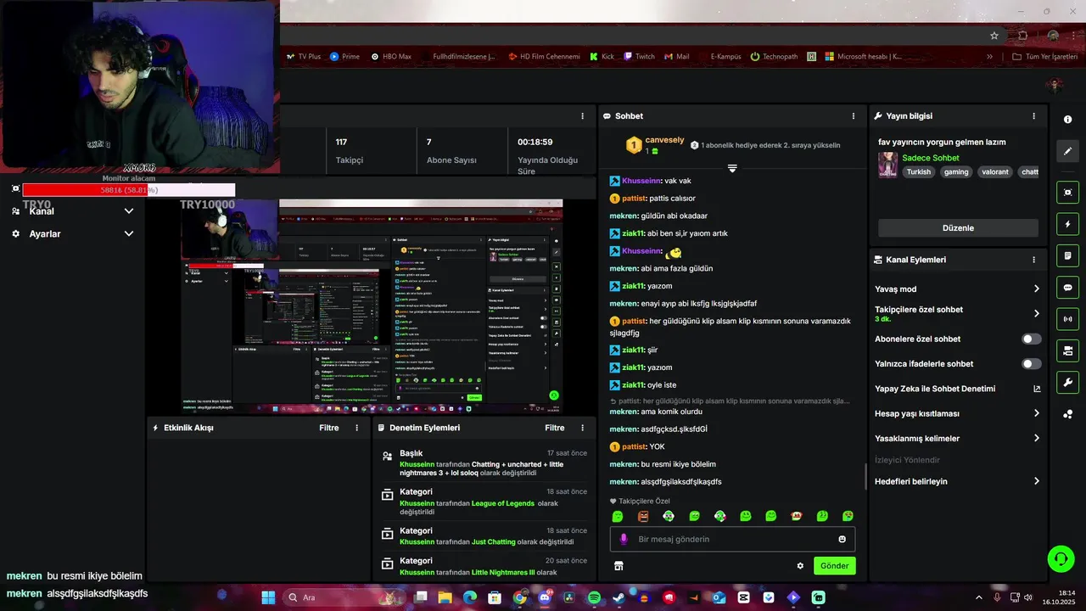Click the Sadece Sohbet category link
Screen dimensions: 1086x611
pyautogui.click(x=931, y=158)
